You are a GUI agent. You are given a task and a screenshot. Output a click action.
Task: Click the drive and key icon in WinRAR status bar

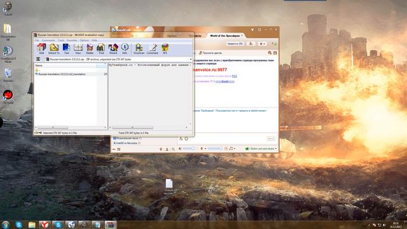tap(38, 133)
